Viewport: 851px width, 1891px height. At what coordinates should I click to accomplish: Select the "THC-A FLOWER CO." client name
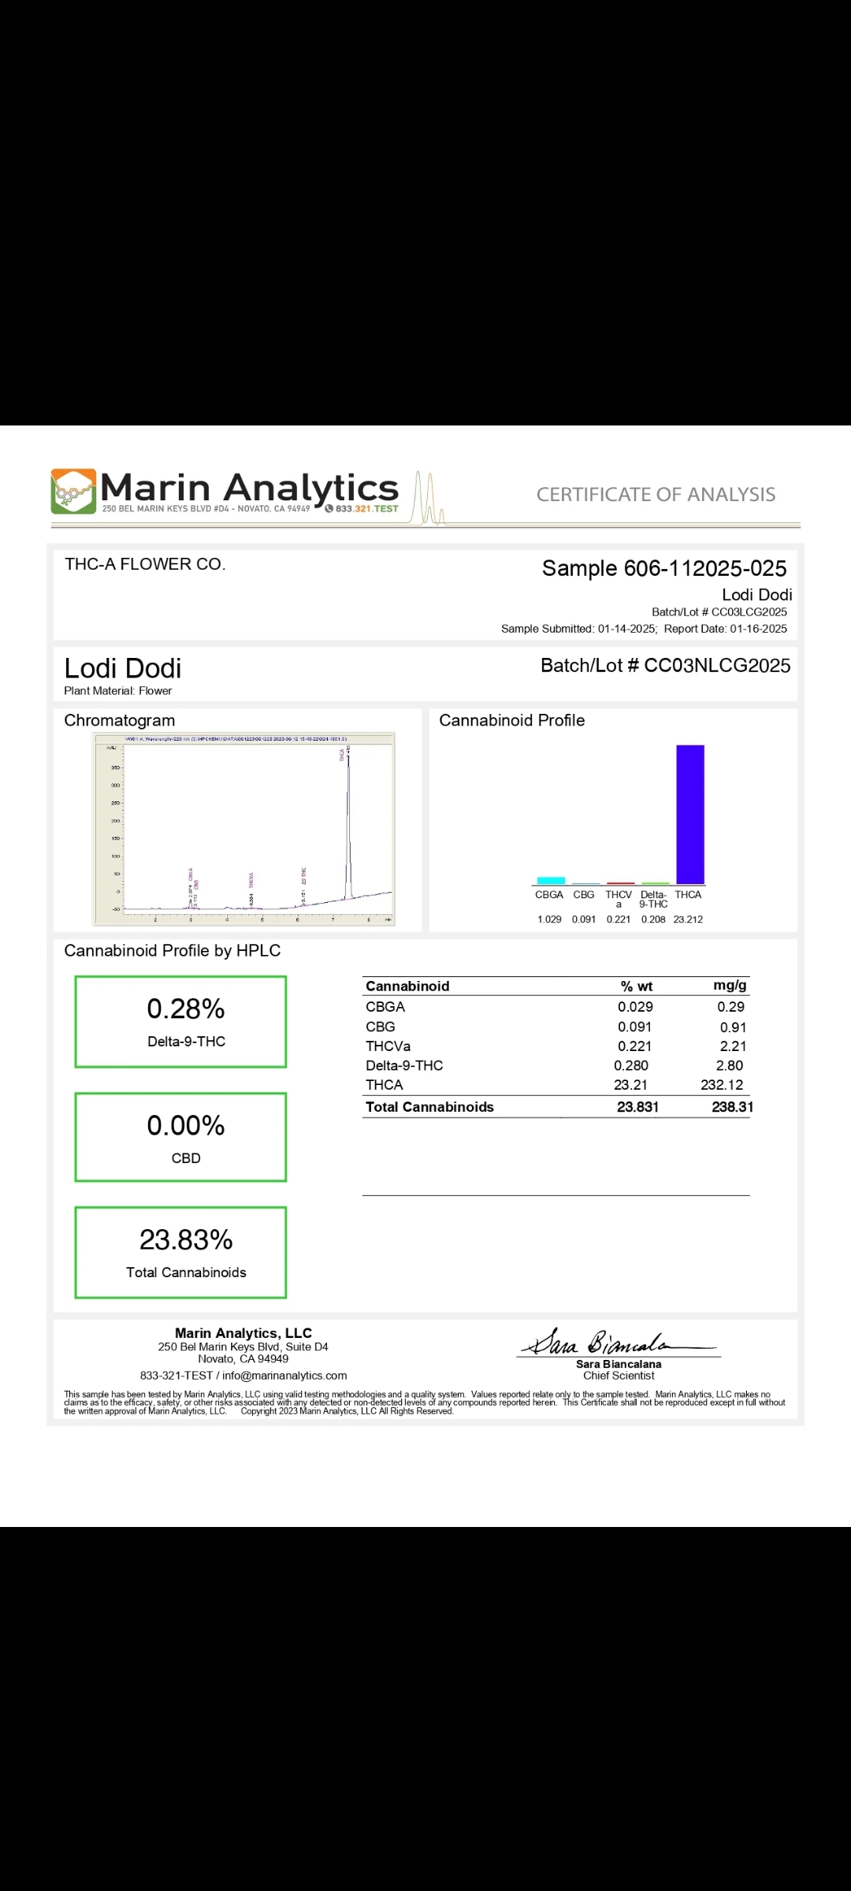(145, 564)
